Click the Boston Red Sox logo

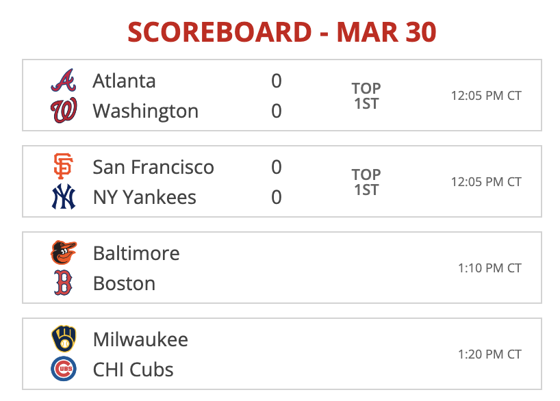click(x=63, y=283)
